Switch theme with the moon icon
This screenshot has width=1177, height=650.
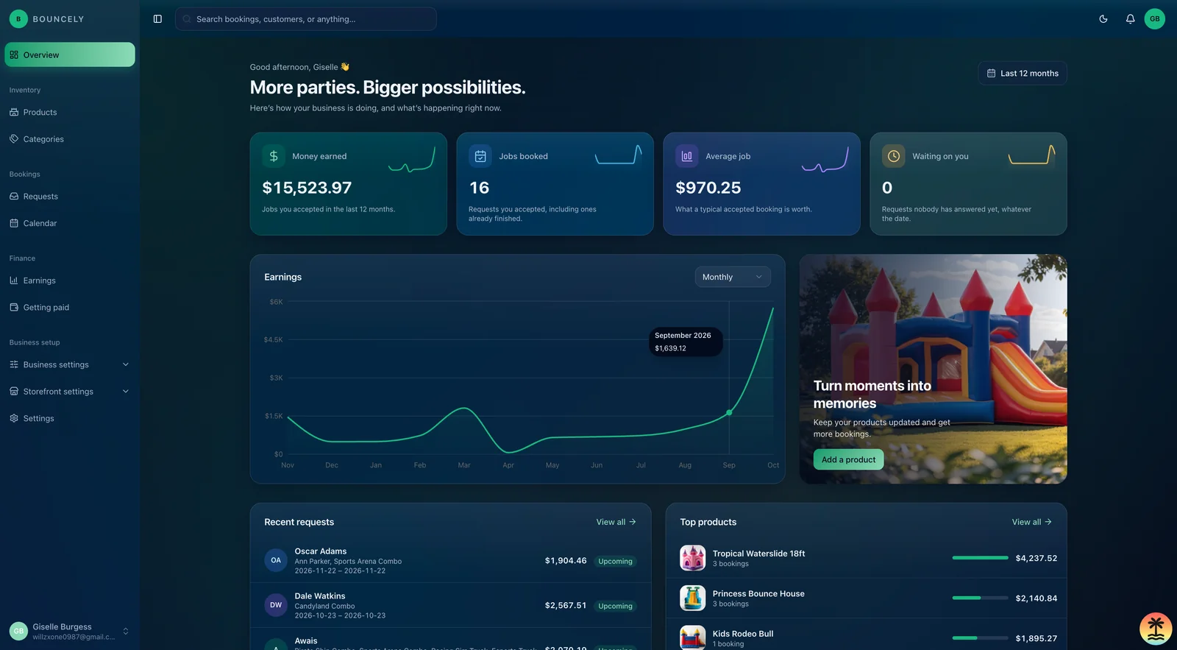[1103, 19]
